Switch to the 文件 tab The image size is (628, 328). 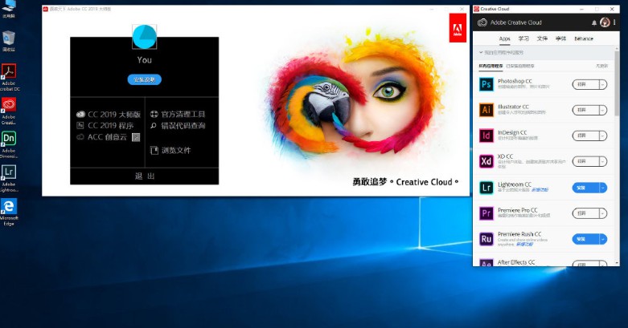point(542,38)
